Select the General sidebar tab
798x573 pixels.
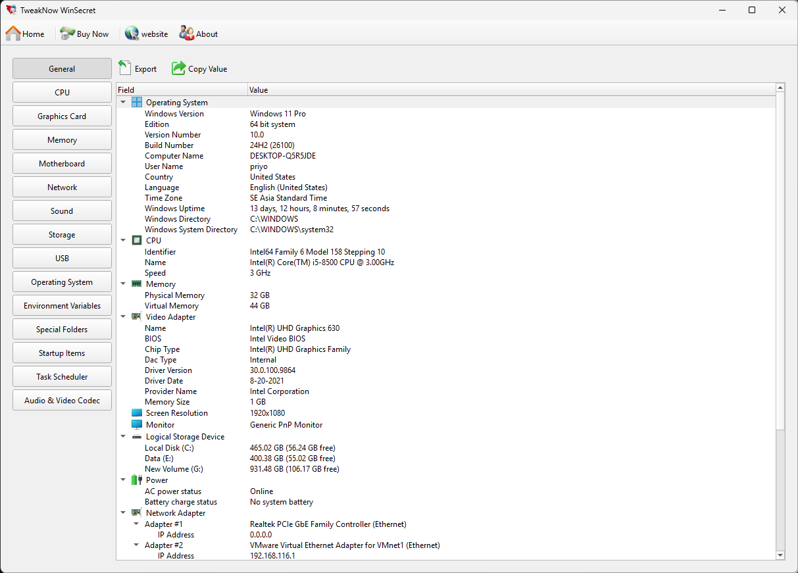coord(62,68)
